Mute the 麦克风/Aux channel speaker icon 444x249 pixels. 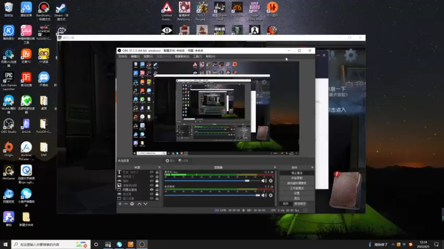(264, 181)
